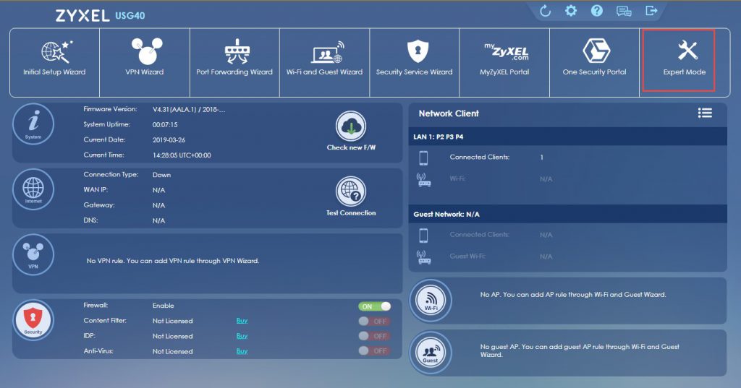Click the VPN status icon
741x388 pixels.
point(33,254)
